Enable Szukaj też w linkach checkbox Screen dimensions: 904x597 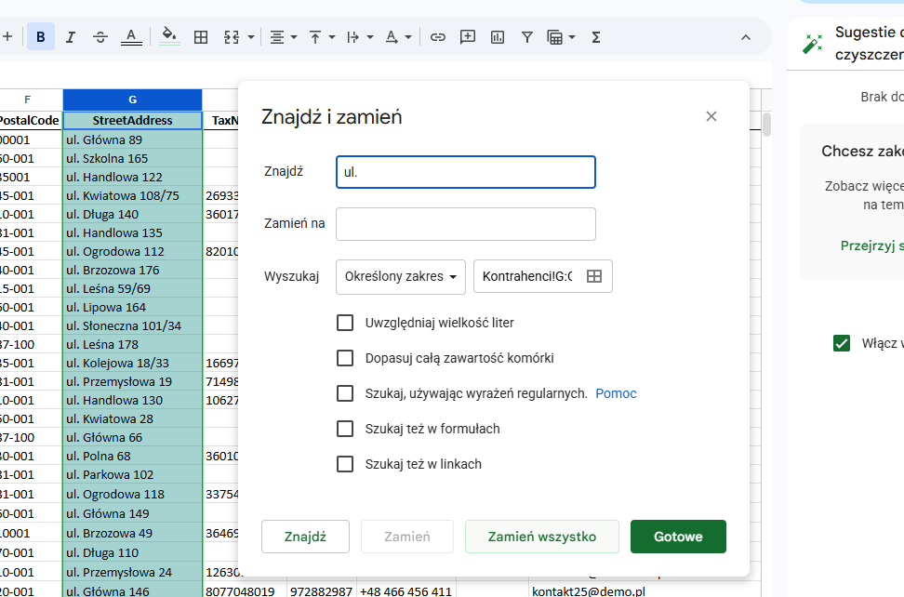tap(345, 464)
